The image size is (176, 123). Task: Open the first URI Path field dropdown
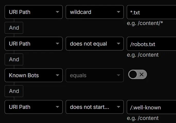pyautogui.click(x=33, y=12)
